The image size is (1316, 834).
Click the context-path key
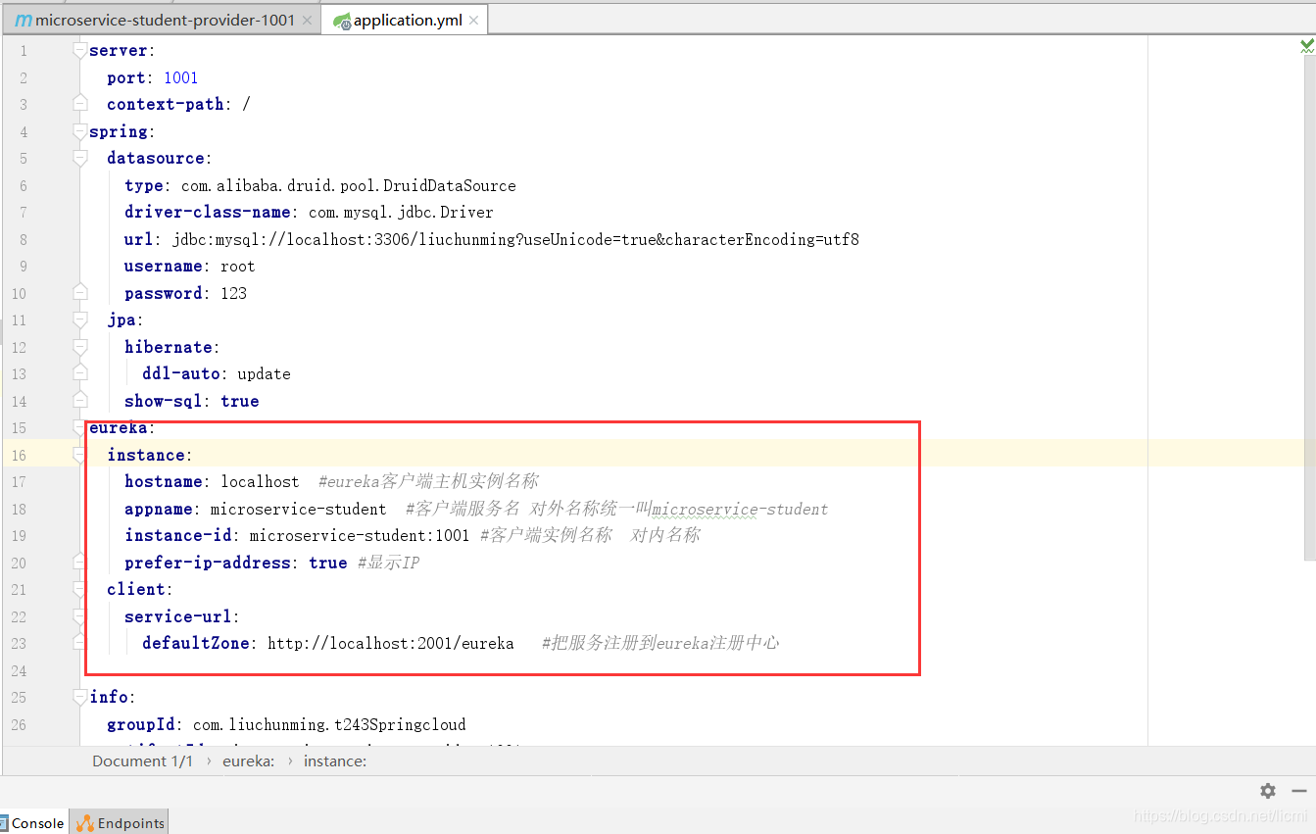coord(165,104)
